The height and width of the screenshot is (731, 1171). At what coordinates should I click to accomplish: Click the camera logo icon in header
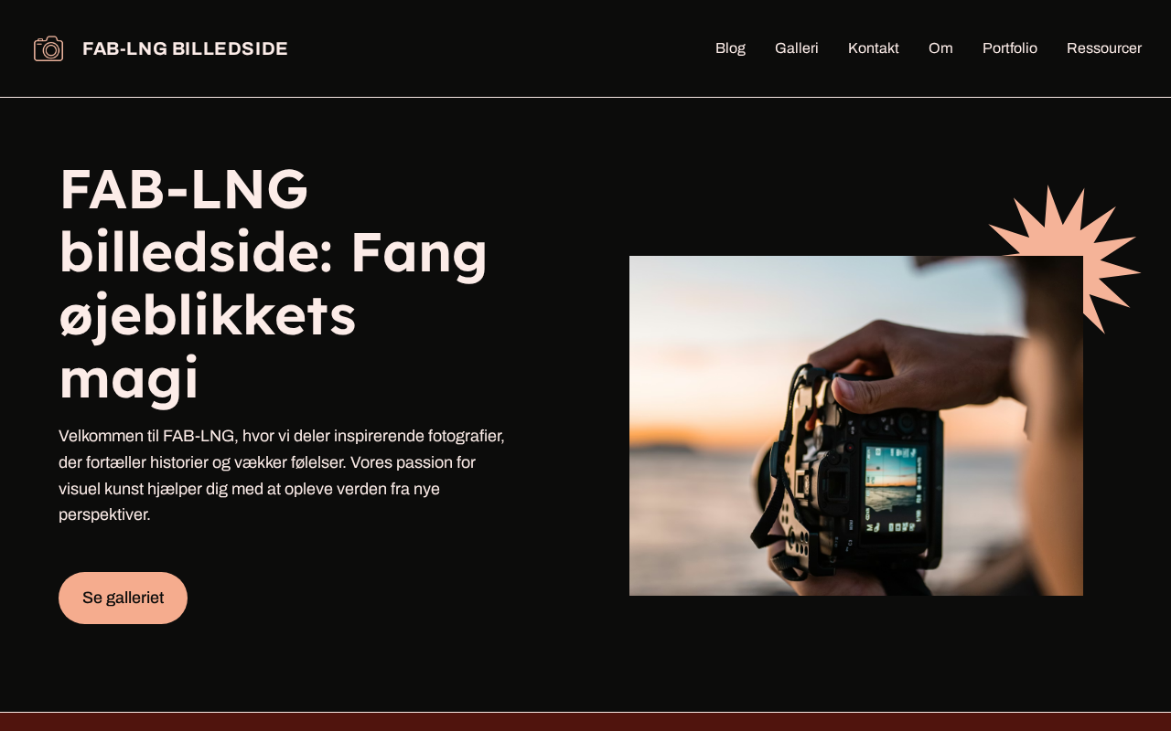coord(48,48)
